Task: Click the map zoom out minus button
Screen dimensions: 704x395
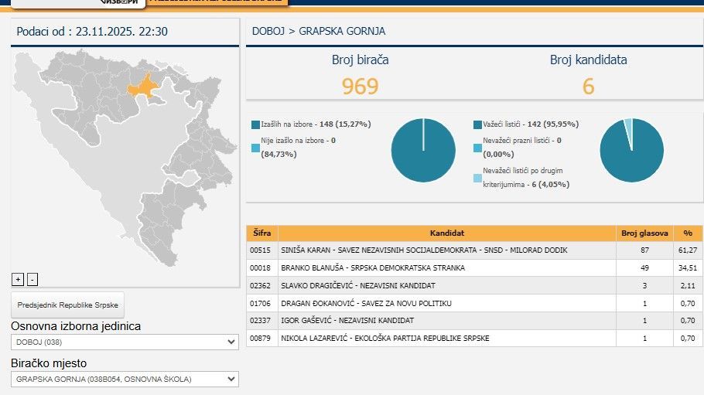Action: coord(32,280)
